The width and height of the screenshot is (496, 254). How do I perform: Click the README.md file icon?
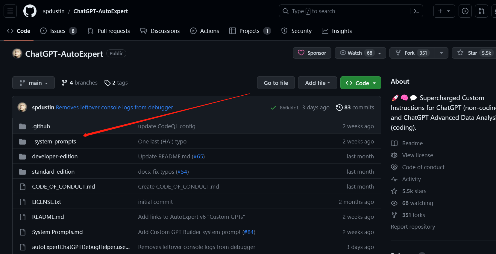tap(22, 217)
